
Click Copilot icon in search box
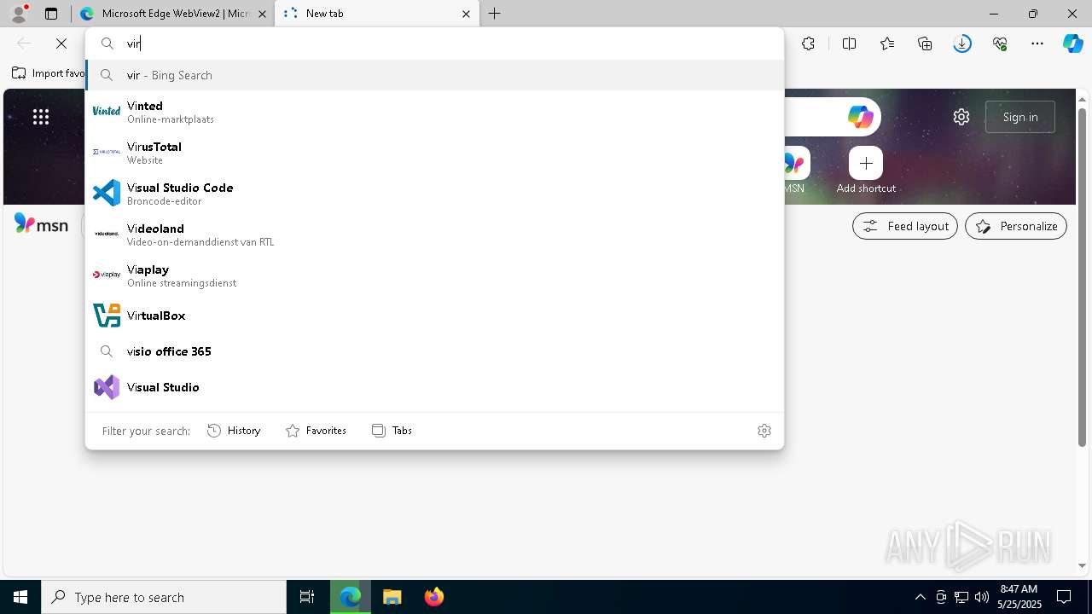pyautogui.click(x=860, y=117)
